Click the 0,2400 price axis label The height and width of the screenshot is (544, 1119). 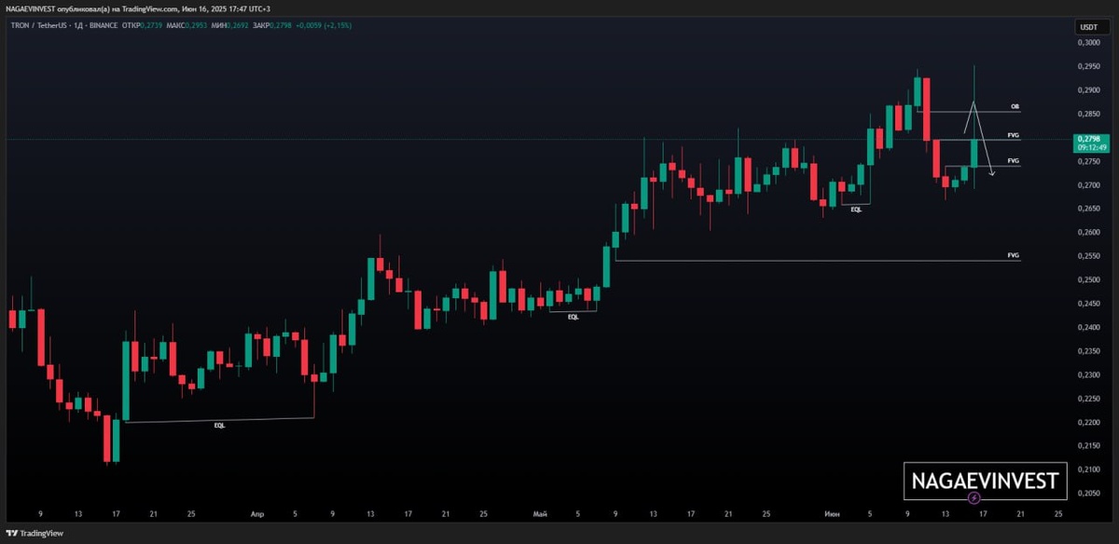pyautogui.click(x=1087, y=328)
